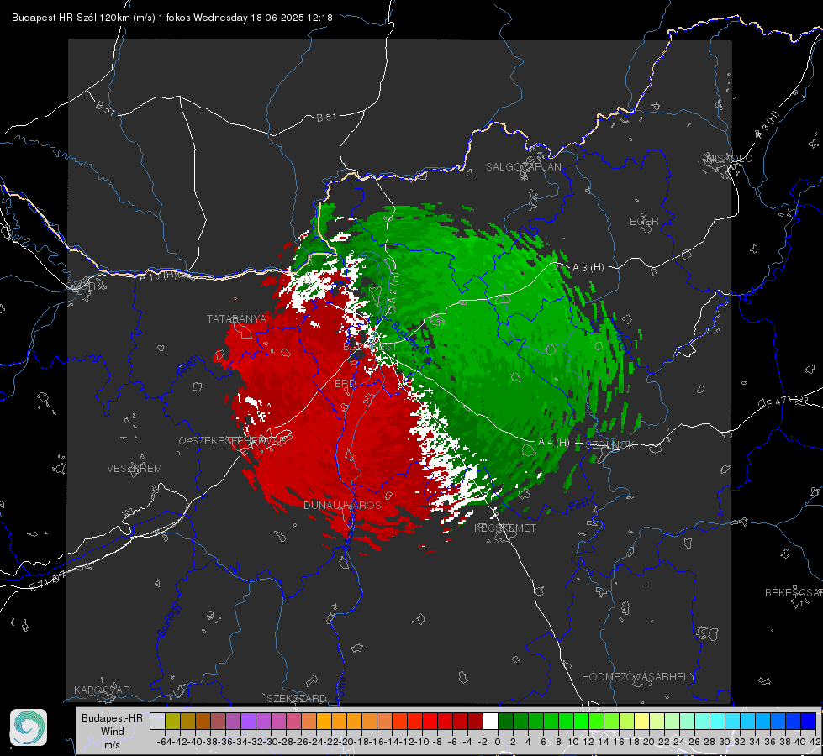Click the EGER city label
Viewport: 823px width, 756px height.
644,222
